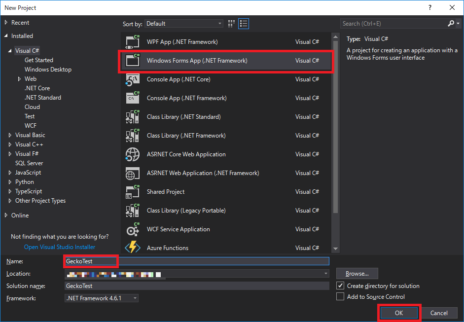
Task: Click the Shared Project template icon
Action: 133,192
